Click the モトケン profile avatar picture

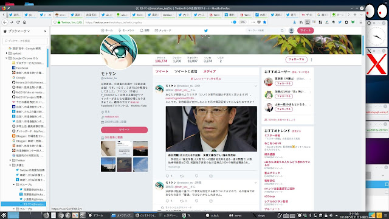point(119,51)
